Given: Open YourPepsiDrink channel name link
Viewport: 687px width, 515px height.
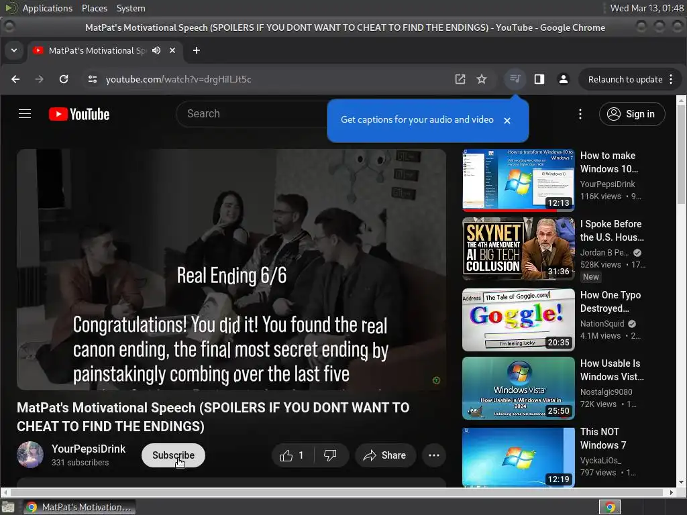Looking at the screenshot, I should 89,449.
